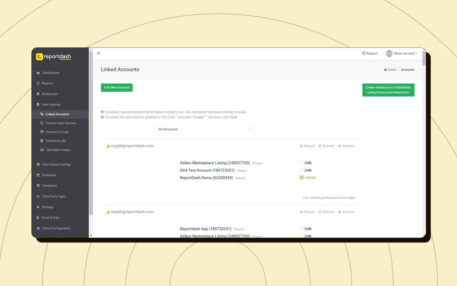Click Resync beside ReportDash Demo
This screenshot has height=286, width=457.
pos(240,178)
